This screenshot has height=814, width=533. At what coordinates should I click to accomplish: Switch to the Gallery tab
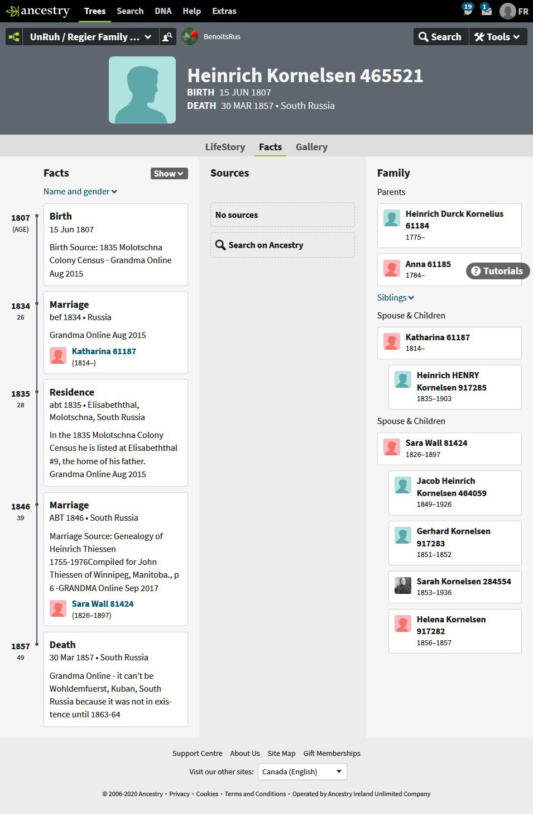(x=311, y=147)
